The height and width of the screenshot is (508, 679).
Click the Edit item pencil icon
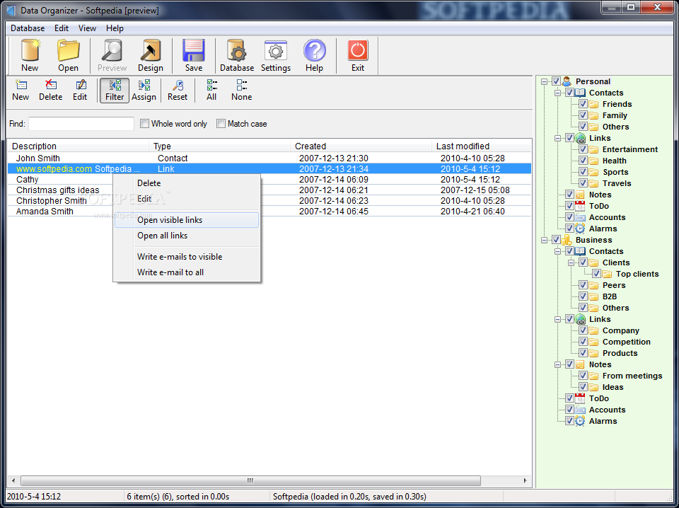pos(80,90)
